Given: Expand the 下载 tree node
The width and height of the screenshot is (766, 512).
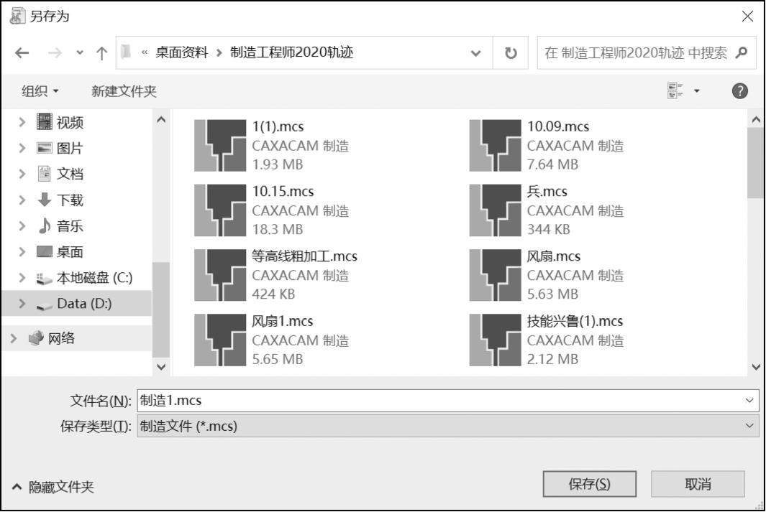Looking at the screenshot, I should (x=22, y=200).
